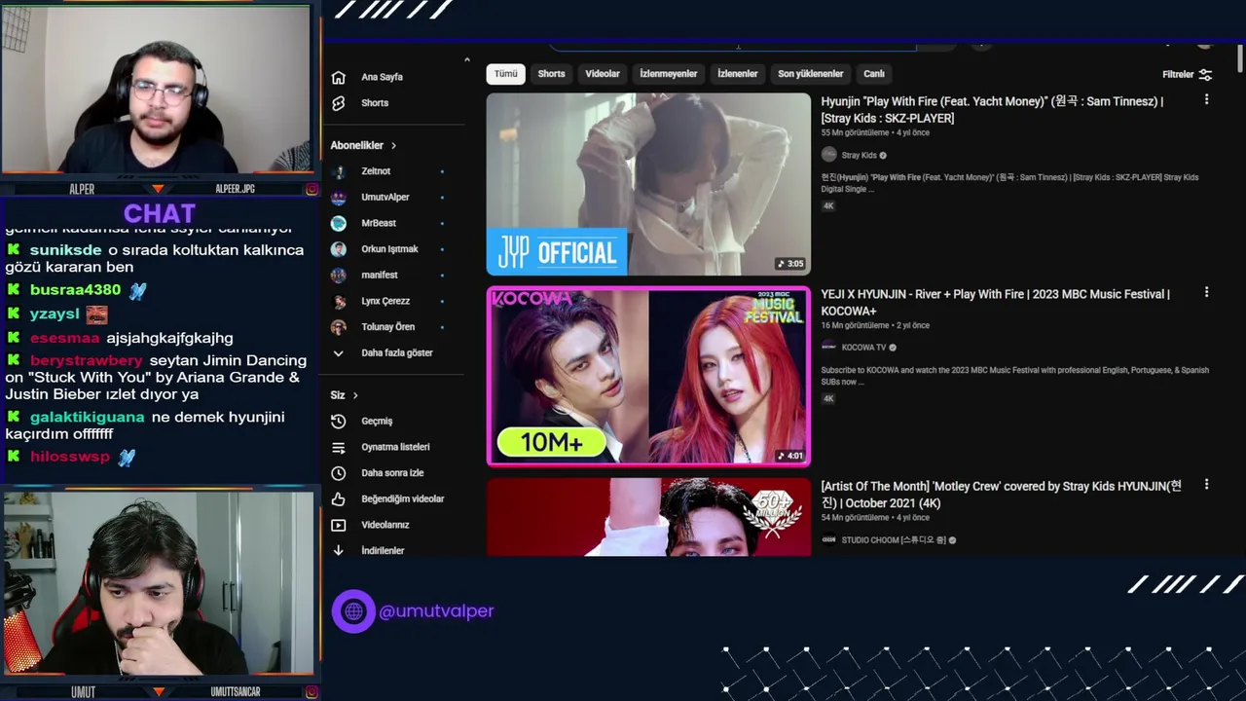This screenshot has height=701, width=1246.
Task: Open Ana Sayfa home icon
Action: click(339, 77)
